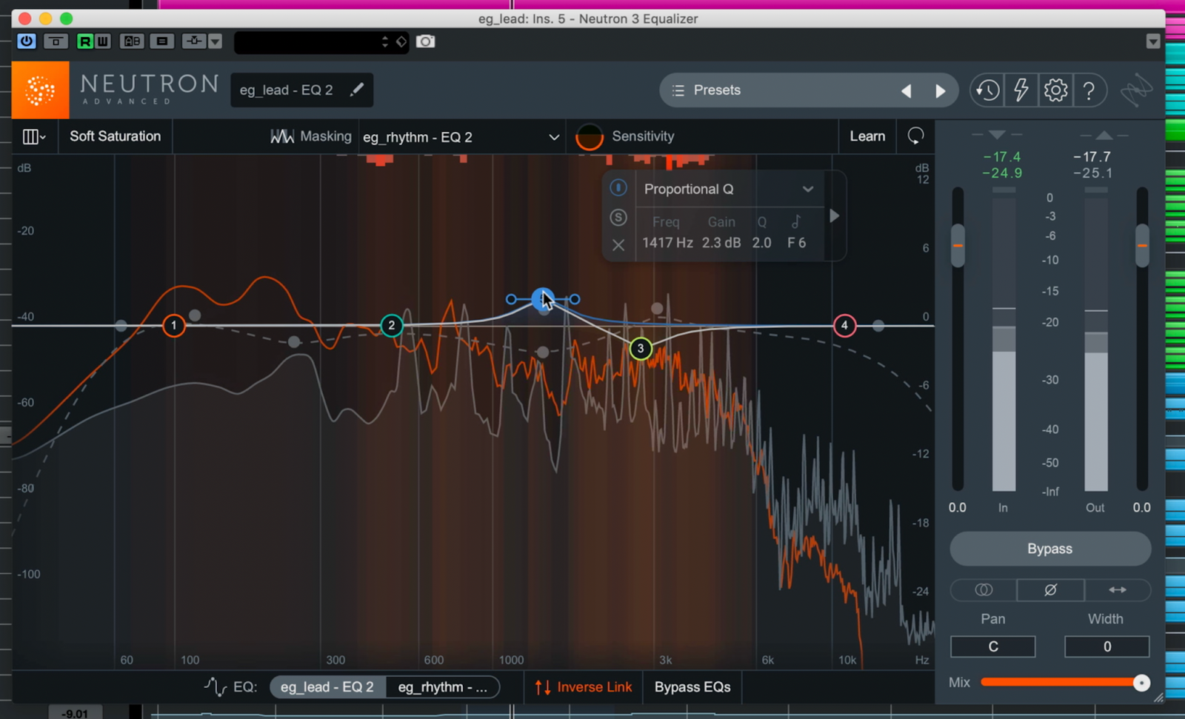The width and height of the screenshot is (1185, 719).
Task: Click the F 6 note value
Action: (x=796, y=243)
